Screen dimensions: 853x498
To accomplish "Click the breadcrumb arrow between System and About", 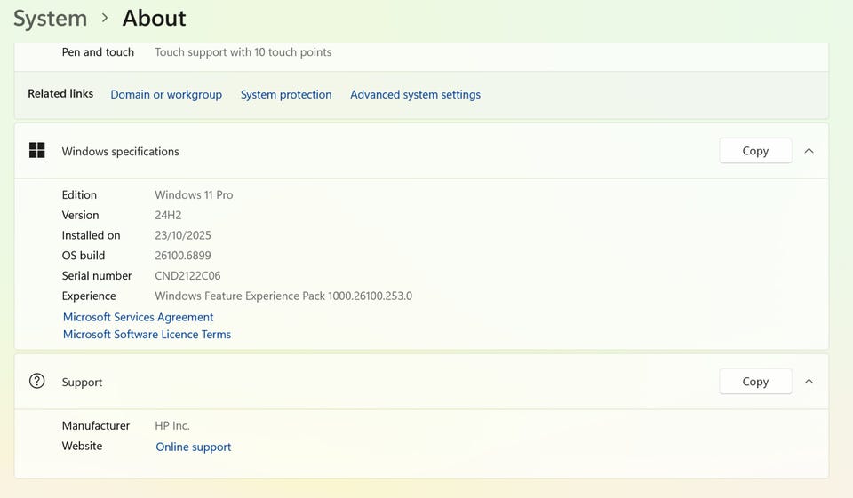I will coord(105,18).
